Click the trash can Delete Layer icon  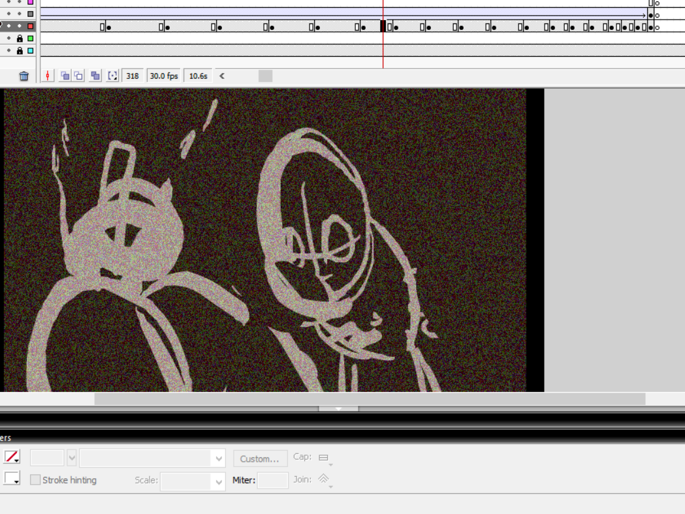pyautogui.click(x=24, y=76)
